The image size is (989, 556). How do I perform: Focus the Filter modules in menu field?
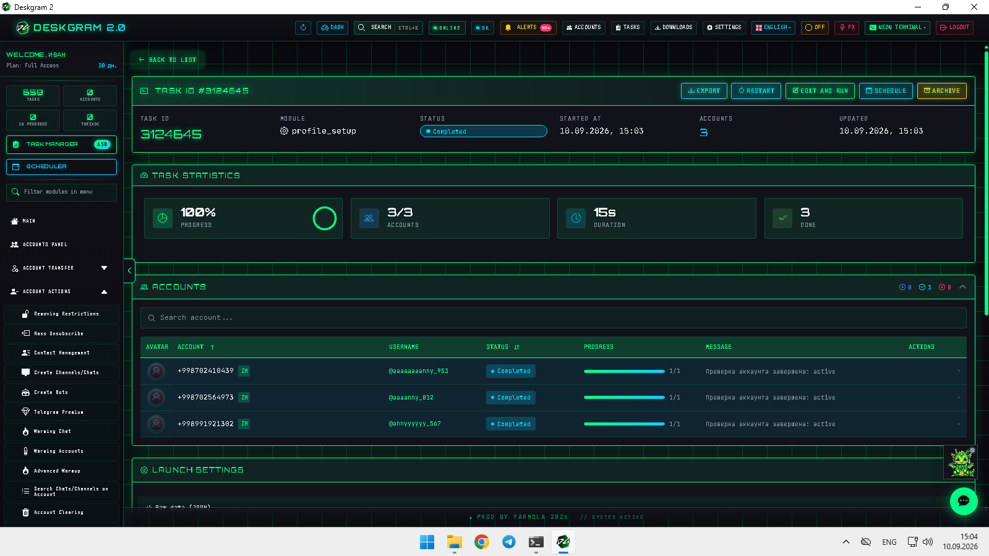point(61,192)
